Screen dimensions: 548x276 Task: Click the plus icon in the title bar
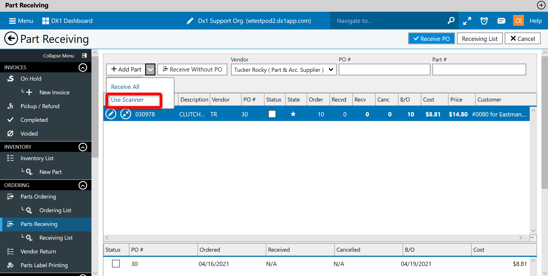tap(541, 5)
